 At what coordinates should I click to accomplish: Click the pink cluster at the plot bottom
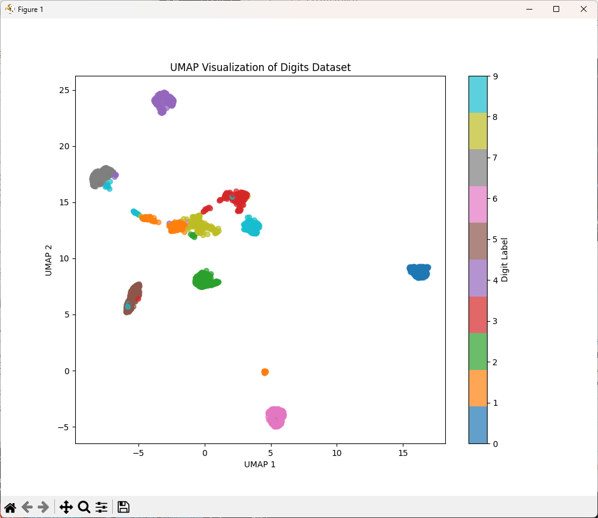[x=276, y=416]
